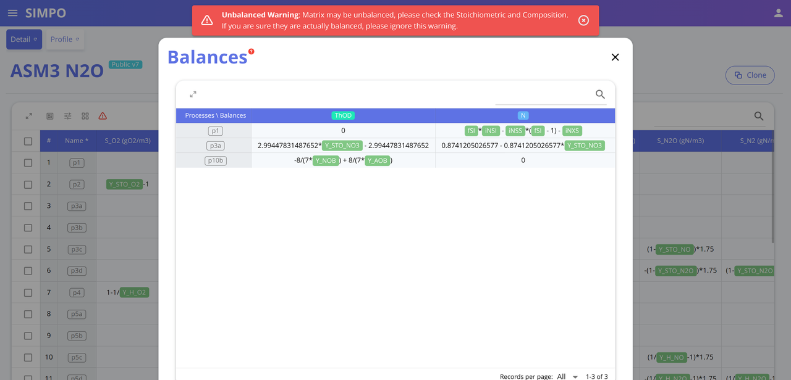Click p3b process tag in matrix
Screen dimensions: 791x380
coord(77,228)
